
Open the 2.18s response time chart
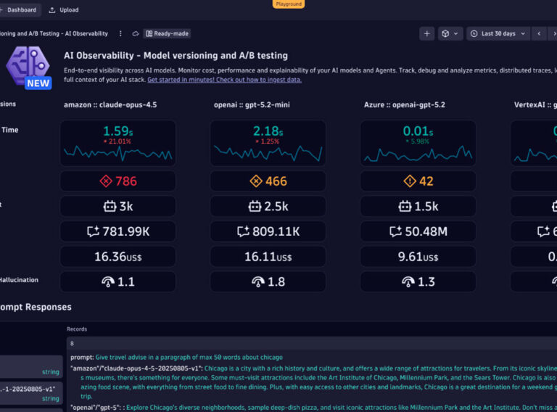(268, 143)
